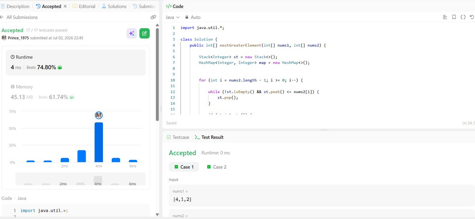Click the 'Runtime: 0 ms' text
The height and width of the screenshot is (219, 475).
216,153
